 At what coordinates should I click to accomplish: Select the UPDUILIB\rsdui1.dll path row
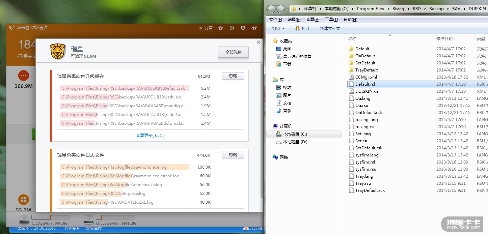pyautogui.click(x=125, y=115)
